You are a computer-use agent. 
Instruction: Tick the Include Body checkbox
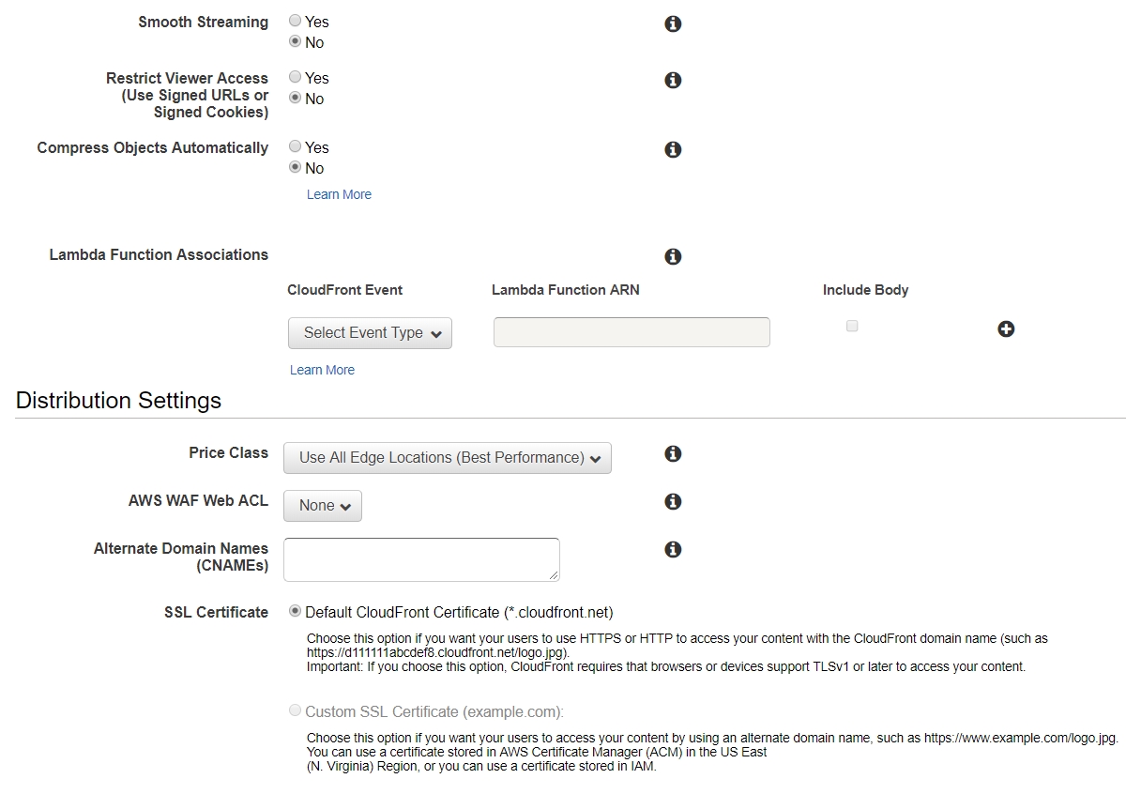(x=852, y=327)
